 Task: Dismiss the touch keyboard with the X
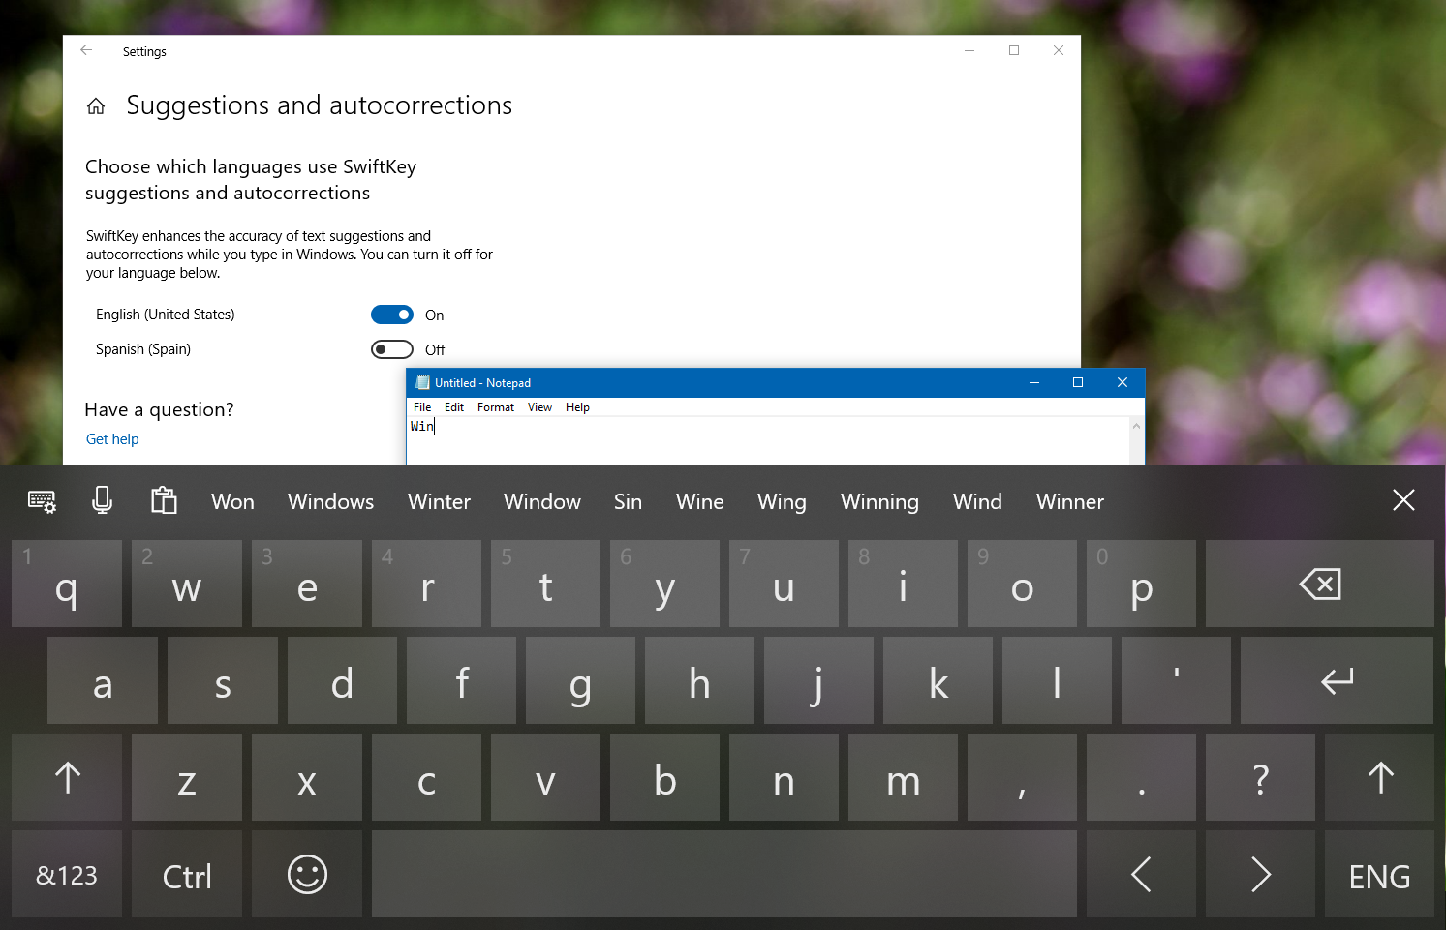(x=1403, y=500)
